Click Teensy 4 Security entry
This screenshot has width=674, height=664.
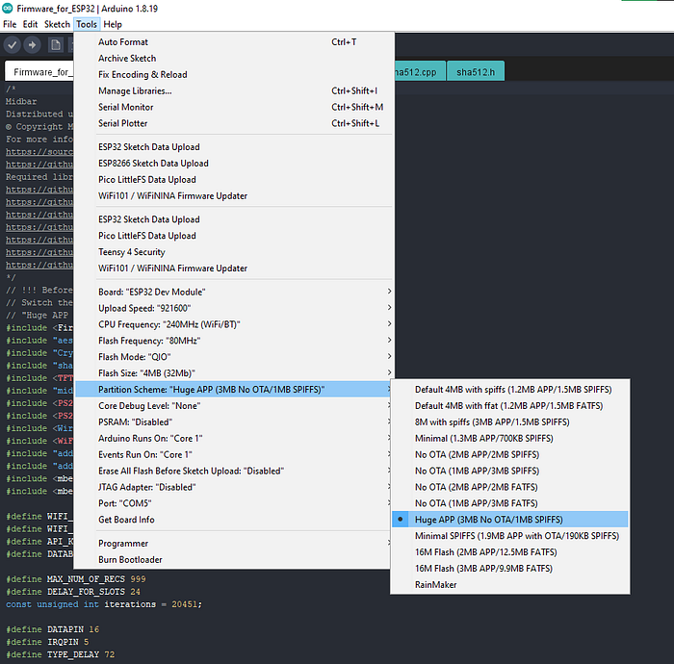(234, 252)
